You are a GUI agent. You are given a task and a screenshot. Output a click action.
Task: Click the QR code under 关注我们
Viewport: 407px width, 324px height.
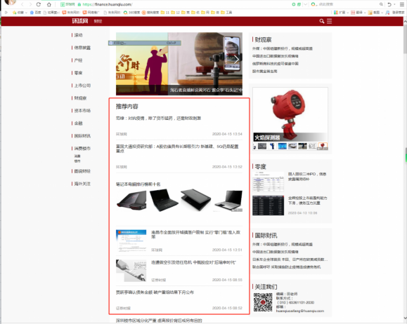(263, 302)
